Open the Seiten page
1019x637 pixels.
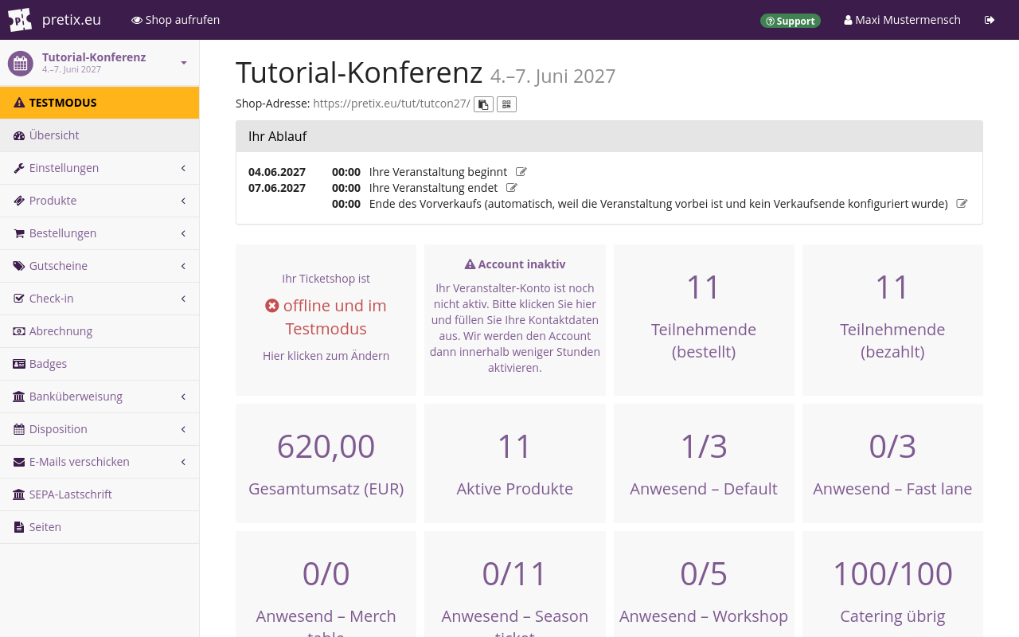tap(100, 527)
